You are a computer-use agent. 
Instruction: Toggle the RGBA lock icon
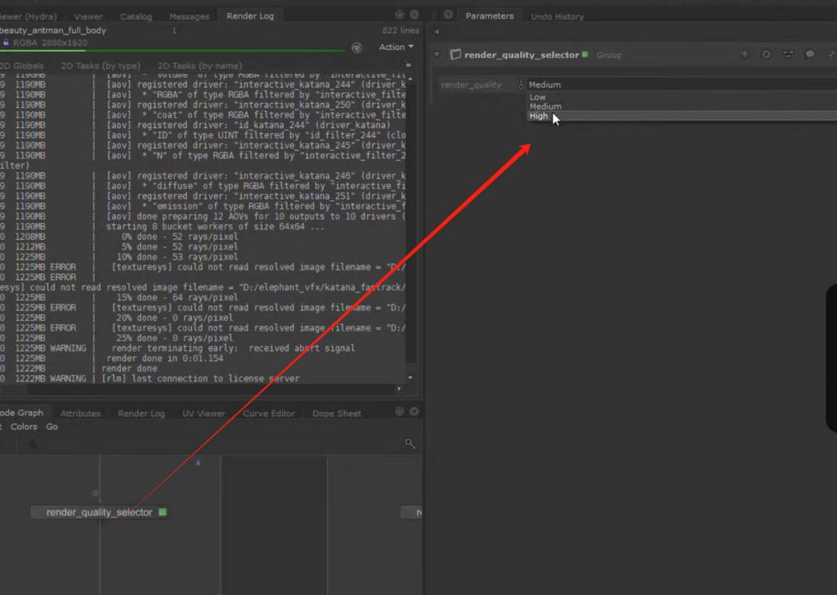tap(7, 42)
